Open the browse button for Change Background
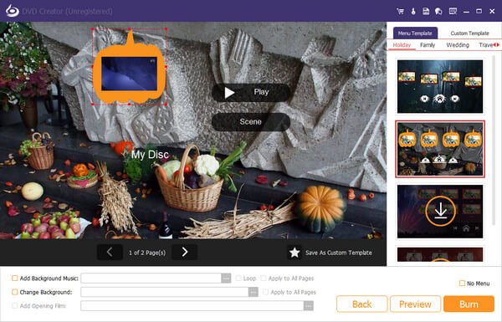The width and height of the screenshot is (502, 322). click(x=254, y=292)
